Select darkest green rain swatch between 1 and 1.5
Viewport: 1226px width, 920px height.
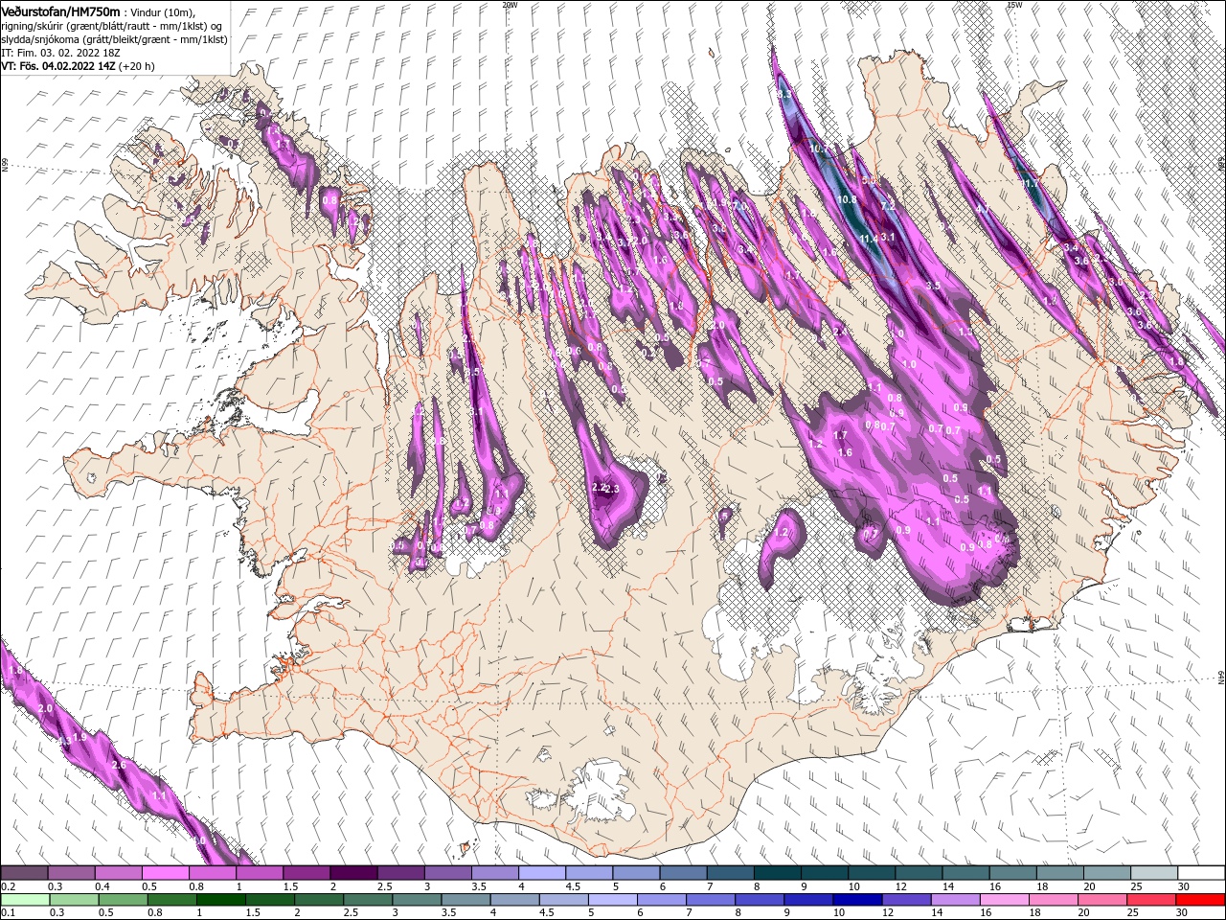pos(220,899)
